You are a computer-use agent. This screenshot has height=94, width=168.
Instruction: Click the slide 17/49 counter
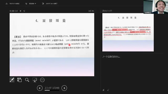tap(52, 88)
